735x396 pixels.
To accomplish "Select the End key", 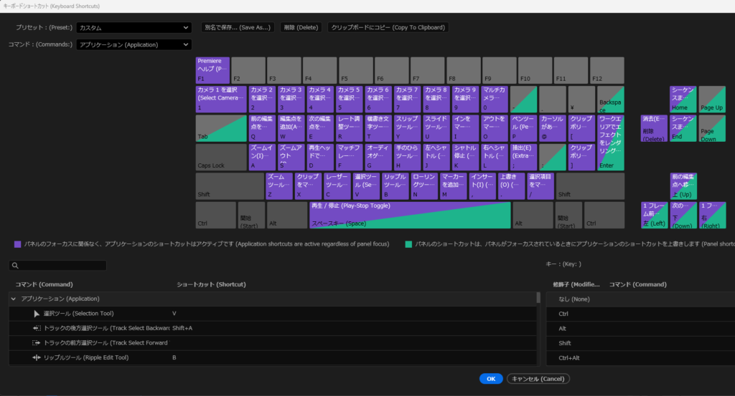I will click(x=683, y=128).
